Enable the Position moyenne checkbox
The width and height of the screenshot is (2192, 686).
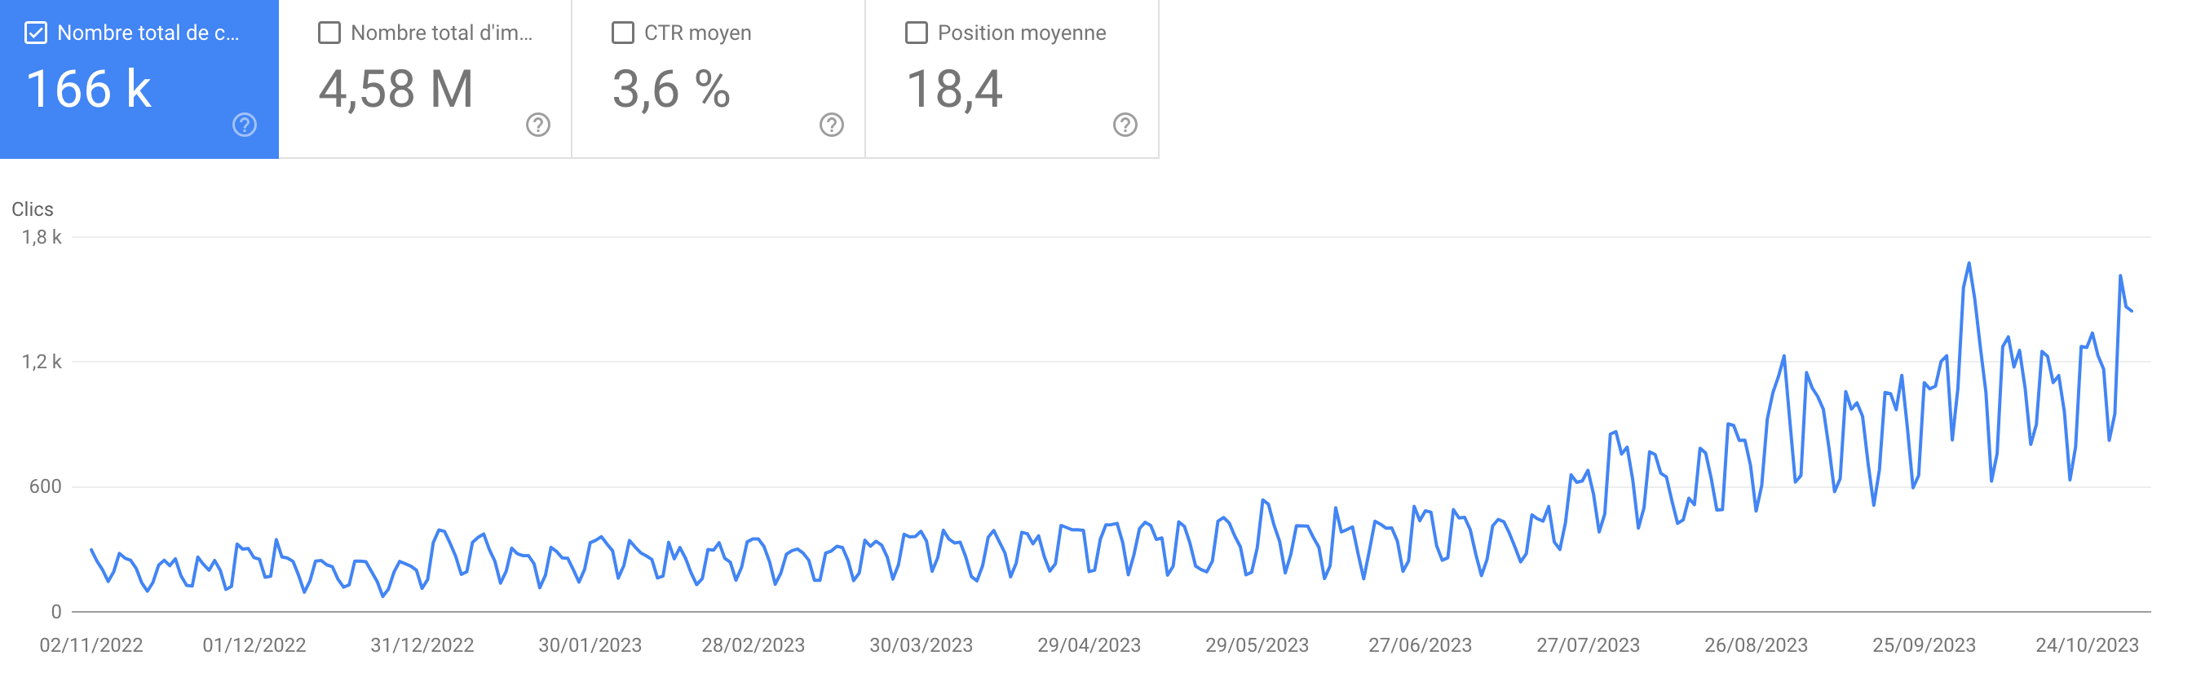[917, 33]
